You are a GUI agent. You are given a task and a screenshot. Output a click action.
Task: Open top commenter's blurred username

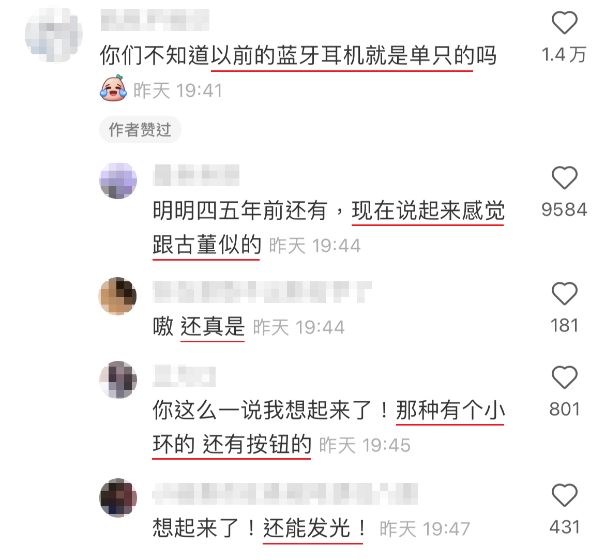155,20
